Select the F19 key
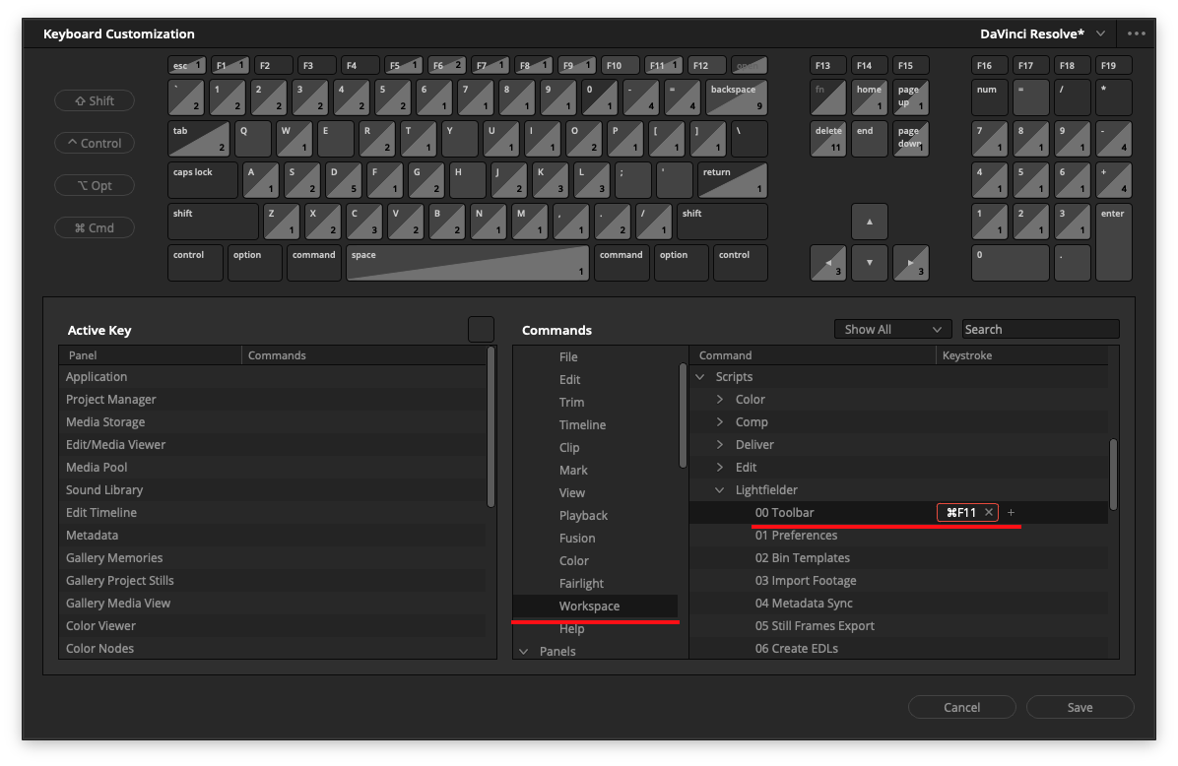The height and width of the screenshot is (766, 1178). click(x=1113, y=65)
